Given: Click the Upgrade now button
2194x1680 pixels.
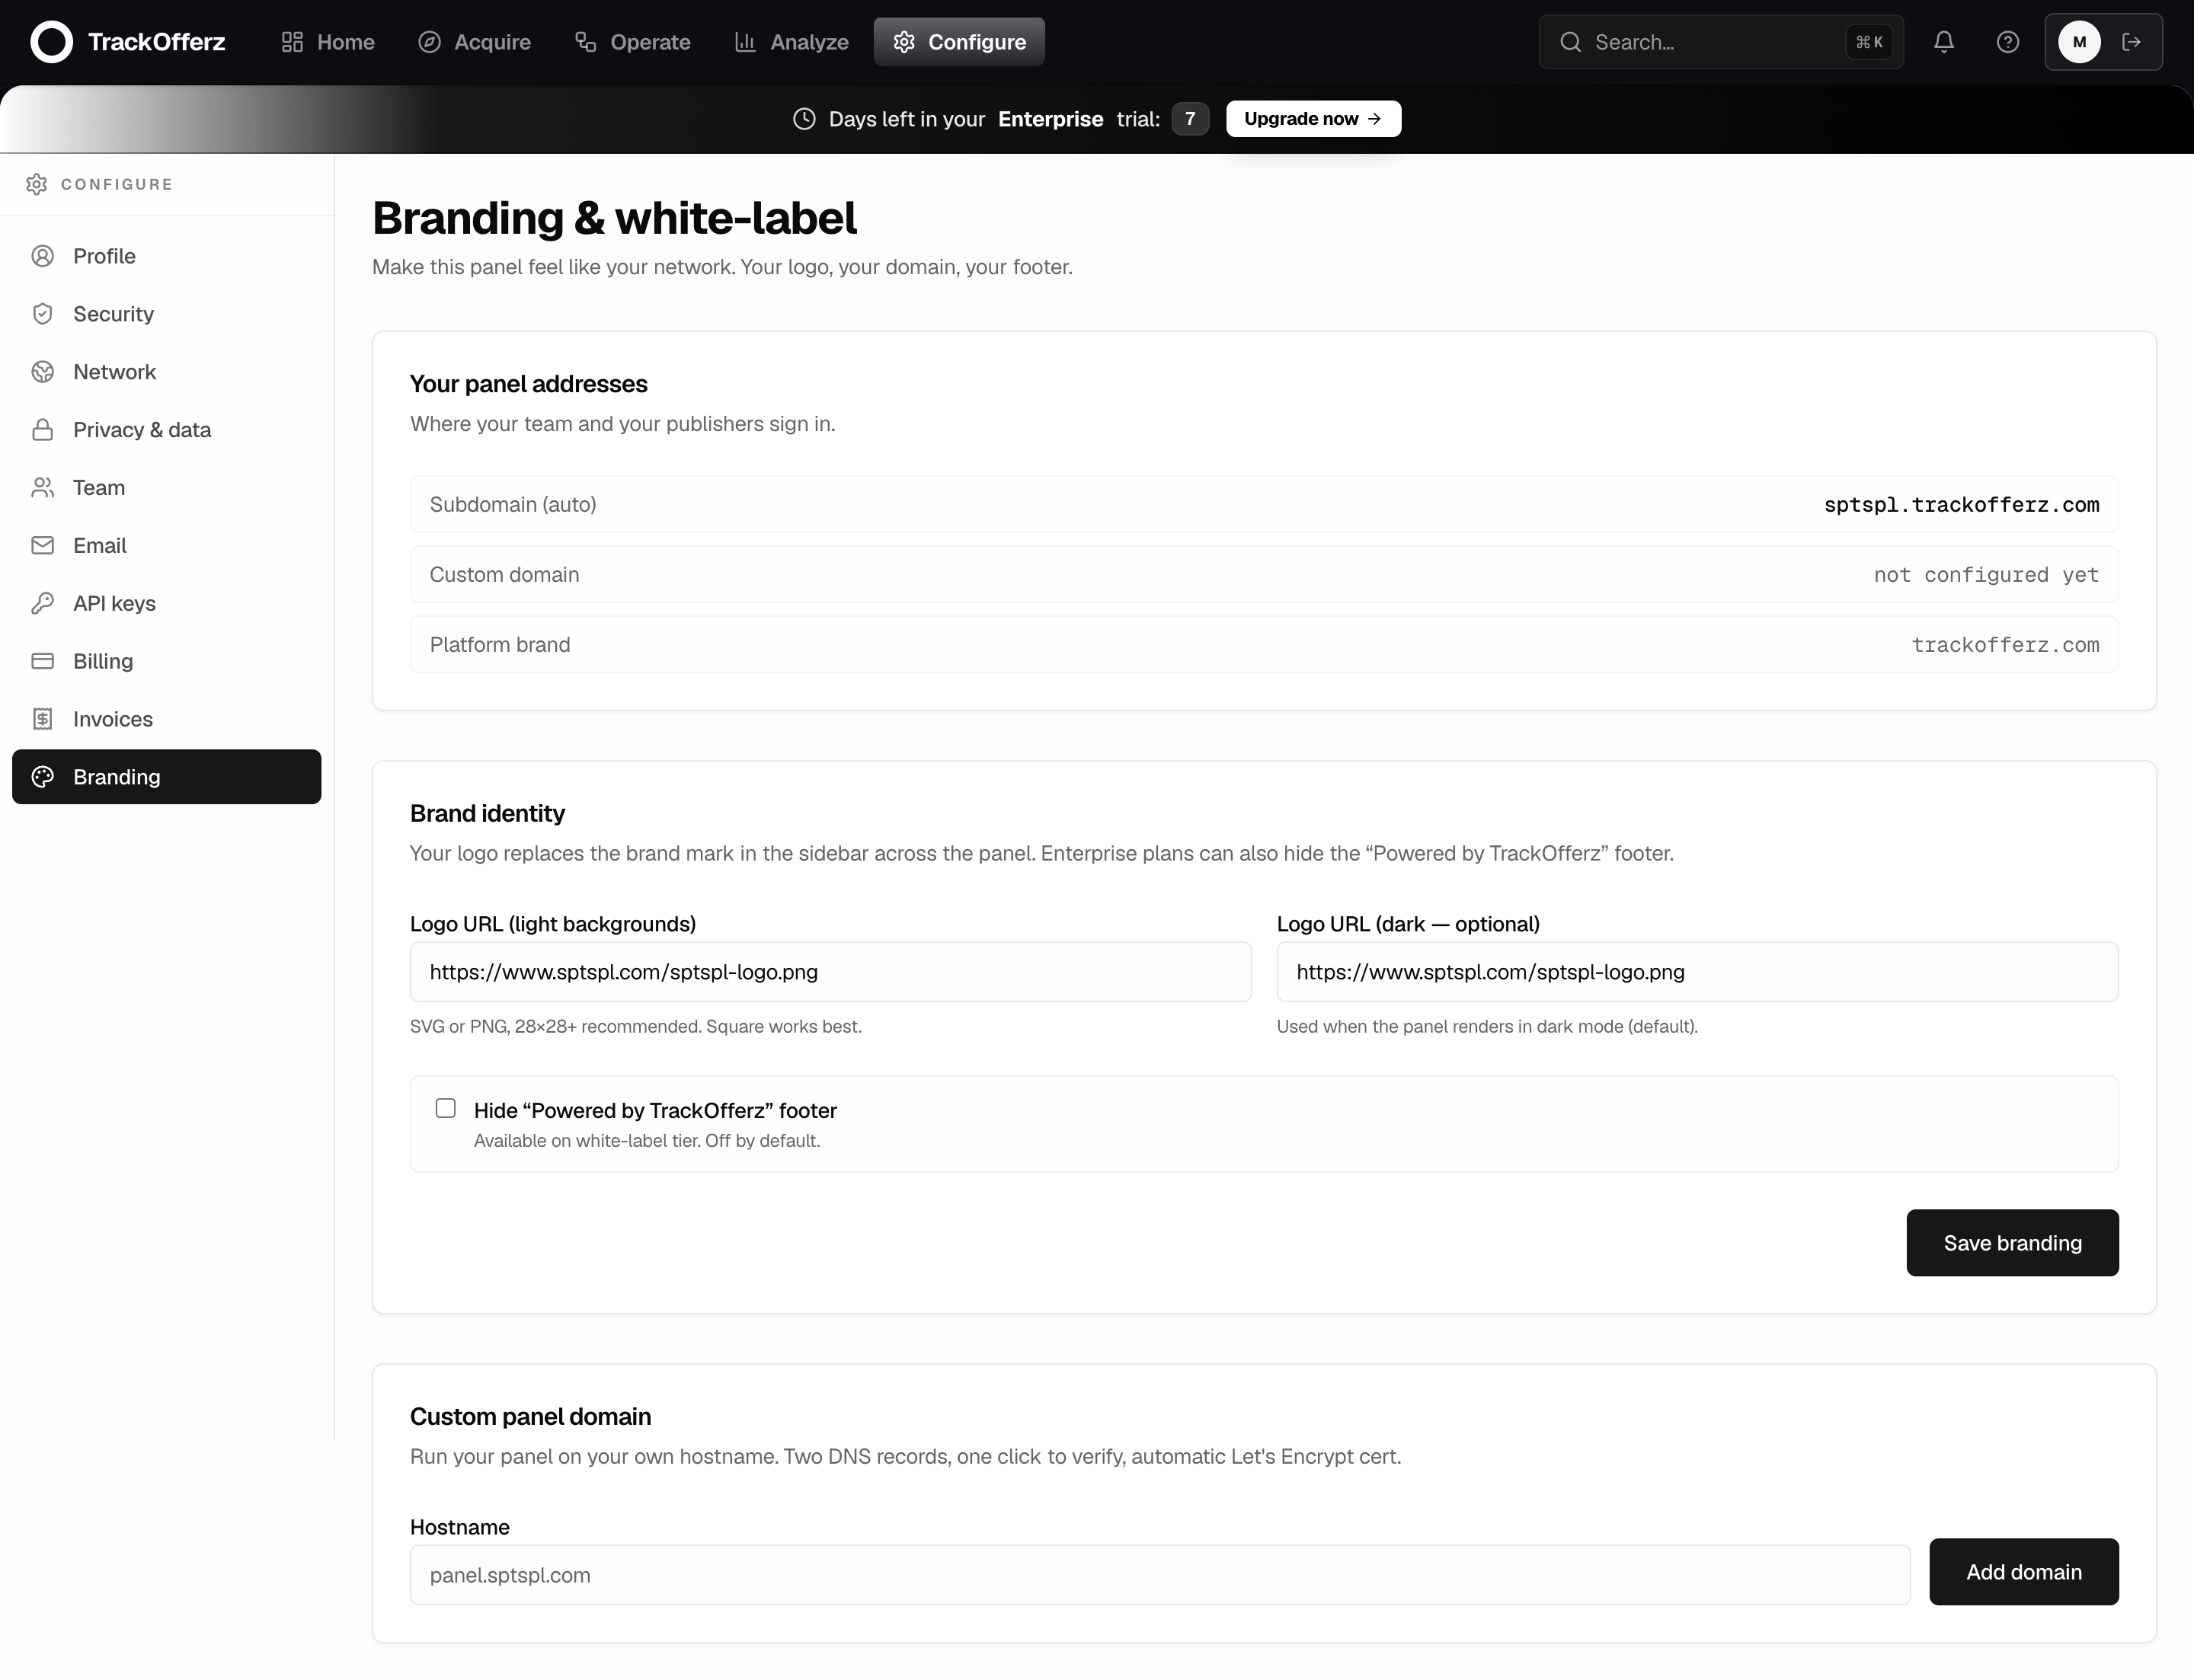Looking at the screenshot, I should point(1313,119).
